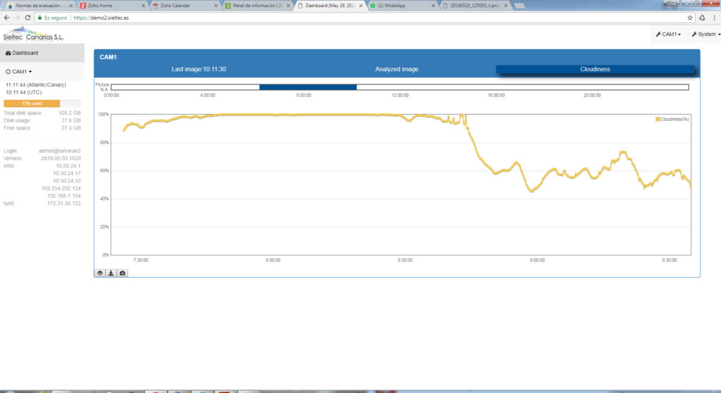Click the IP address 169.254.252.124
This screenshot has height=393, width=721.
pyautogui.click(x=61, y=188)
